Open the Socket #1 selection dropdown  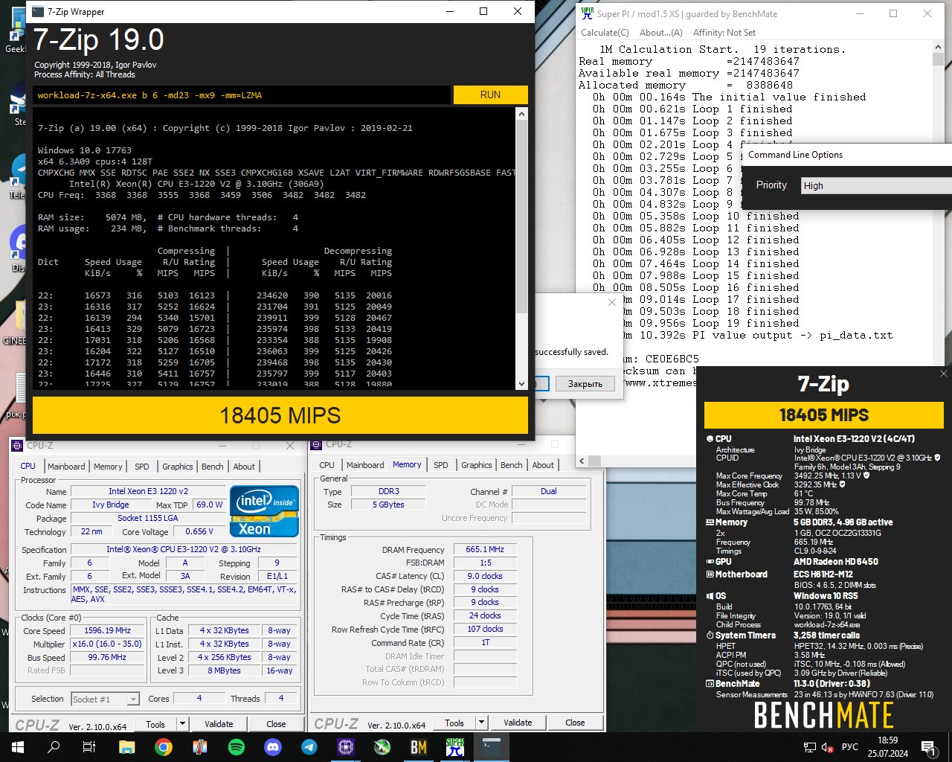[x=105, y=699]
